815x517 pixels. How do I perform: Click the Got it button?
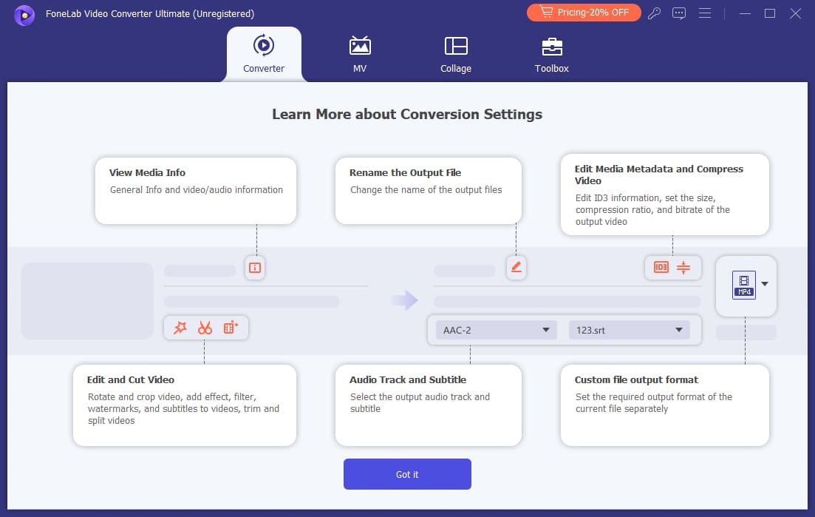(408, 474)
